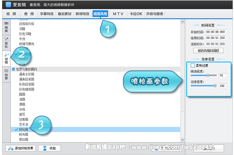Click the 结束时间 time field
This screenshot has height=155, width=234.
[x=216, y=38]
